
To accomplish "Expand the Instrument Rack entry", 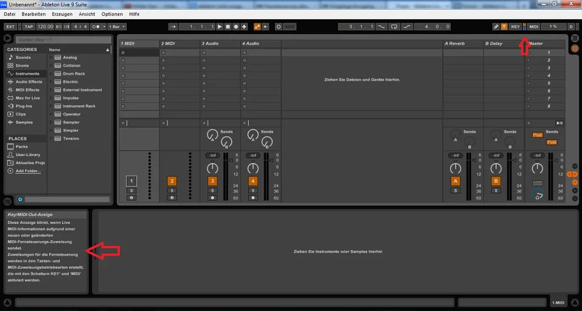I will (x=51, y=106).
